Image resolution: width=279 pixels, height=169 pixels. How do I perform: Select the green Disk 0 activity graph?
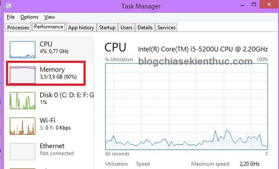click(x=22, y=100)
